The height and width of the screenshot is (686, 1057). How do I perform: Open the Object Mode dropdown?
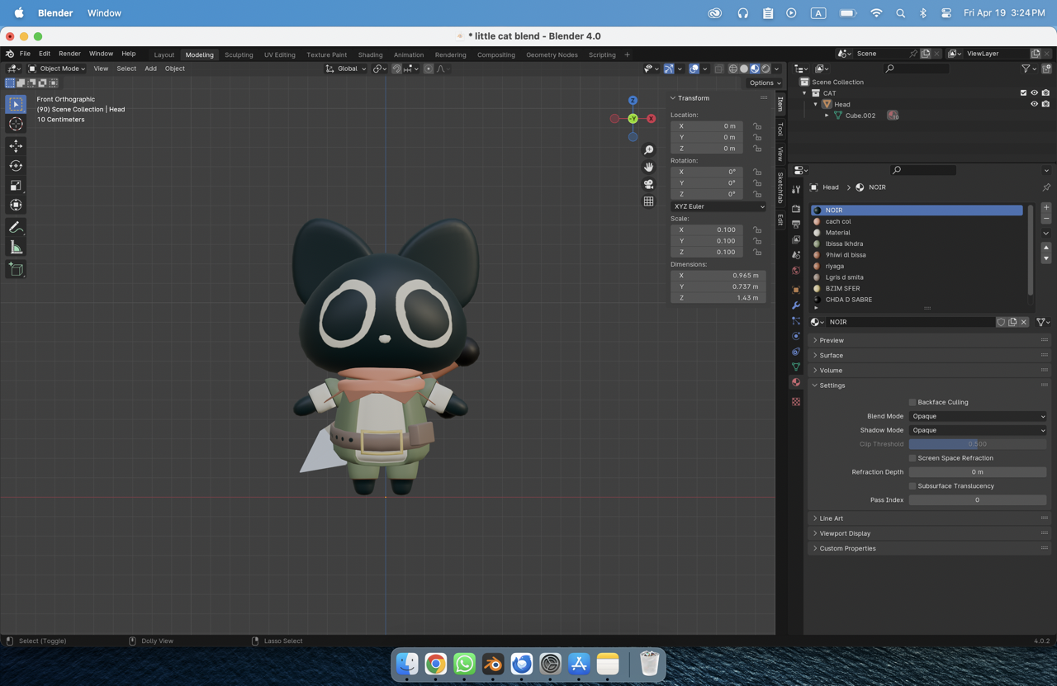(x=57, y=69)
